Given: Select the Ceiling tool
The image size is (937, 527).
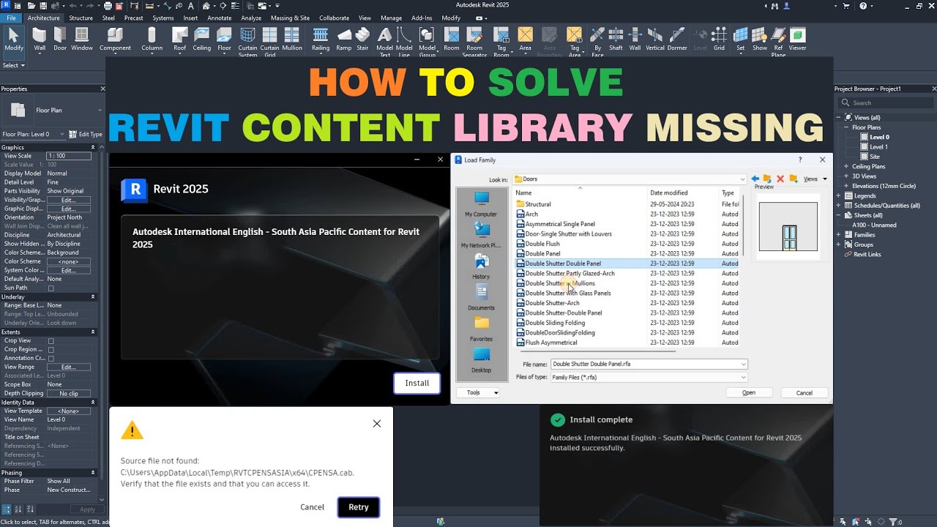Looking at the screenshot, I should click(202, 40).
